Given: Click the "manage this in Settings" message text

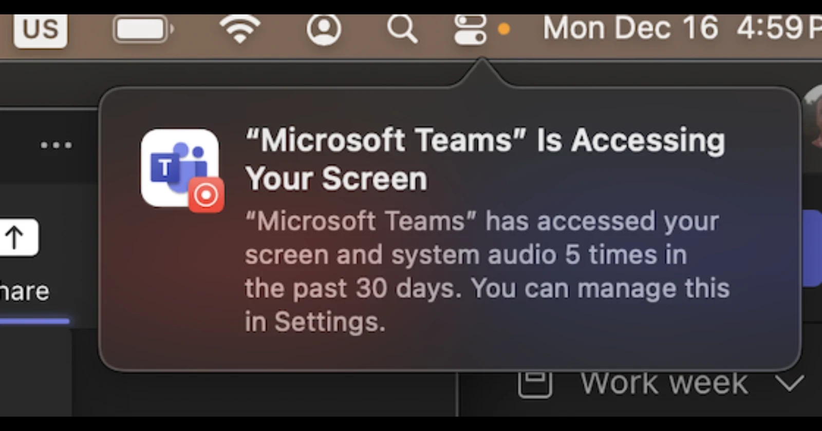Looking at the screenshot, I should tap(487, 305).
